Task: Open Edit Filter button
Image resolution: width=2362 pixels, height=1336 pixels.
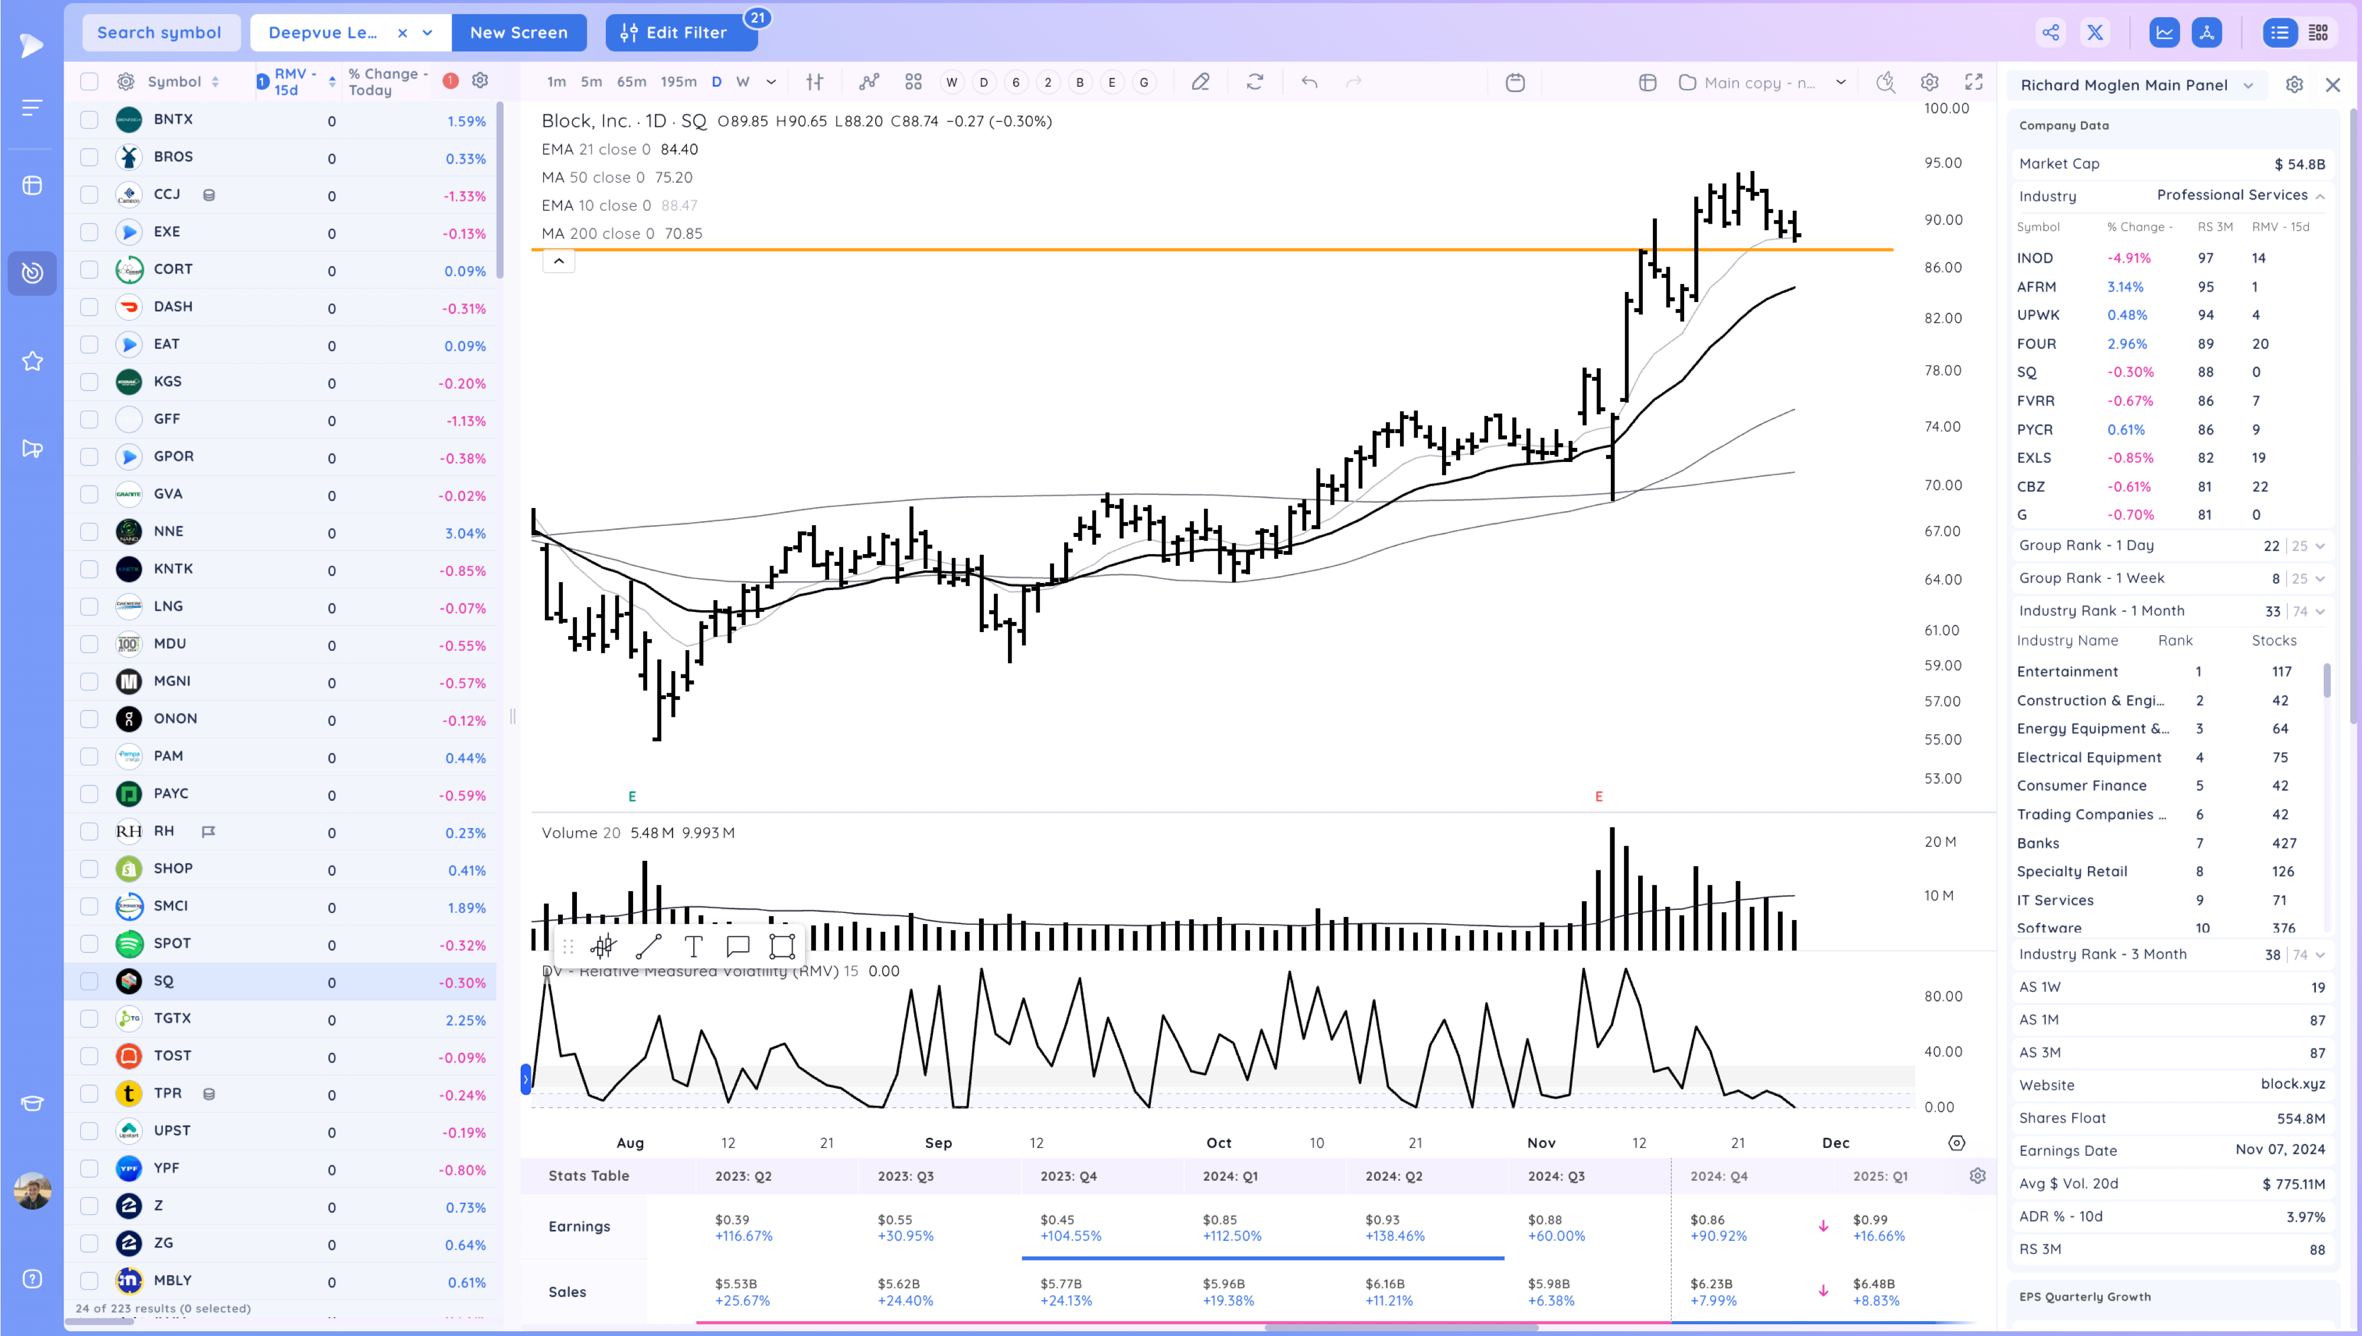Action: (681, 33)
